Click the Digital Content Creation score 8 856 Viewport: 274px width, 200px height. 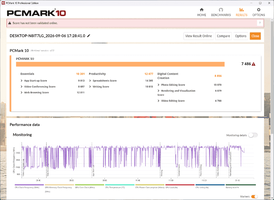tap(218, 76)
